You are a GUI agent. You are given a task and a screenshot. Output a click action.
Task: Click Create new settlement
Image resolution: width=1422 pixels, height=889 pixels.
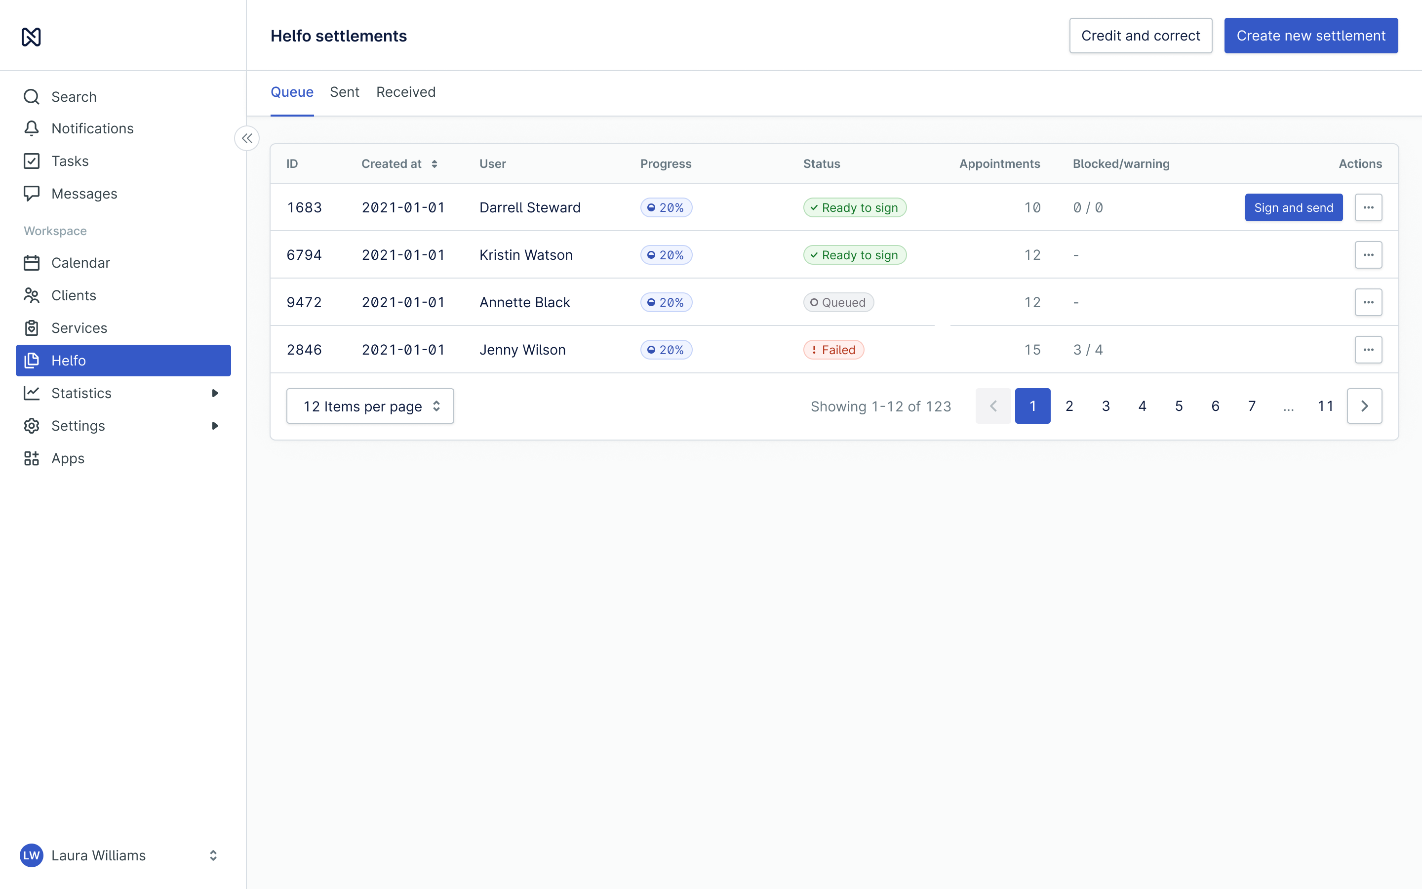(x=1311, y=36)
